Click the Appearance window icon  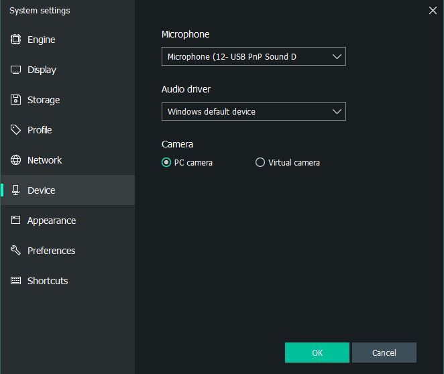(x=15, y=220)
